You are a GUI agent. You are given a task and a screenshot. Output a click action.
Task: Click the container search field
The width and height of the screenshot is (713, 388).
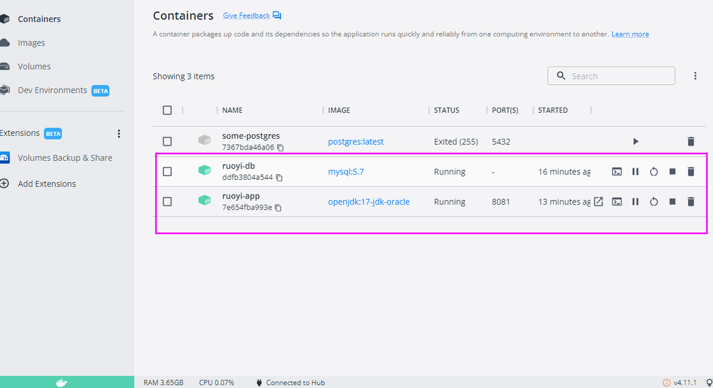pos(611,76)
